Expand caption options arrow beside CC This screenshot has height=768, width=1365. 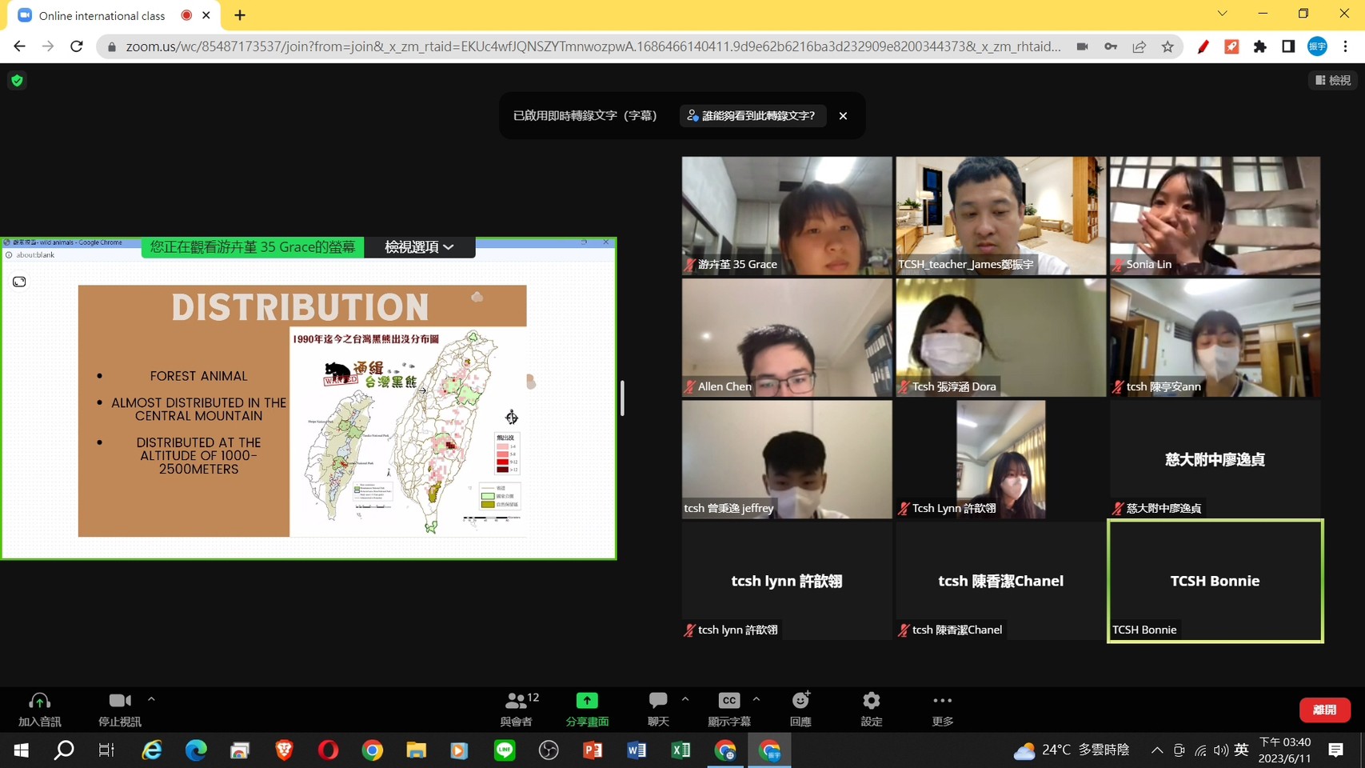(x=756, y=700)
